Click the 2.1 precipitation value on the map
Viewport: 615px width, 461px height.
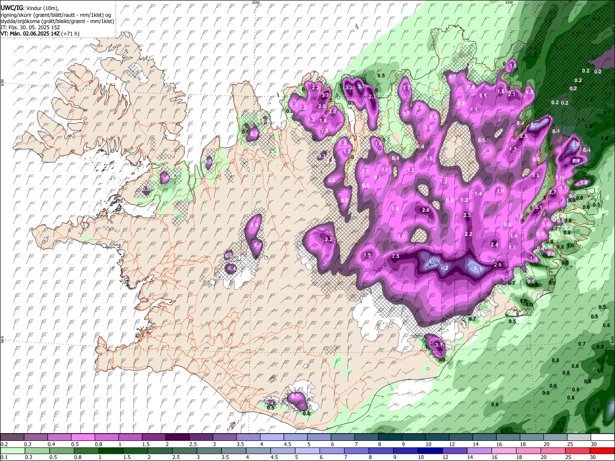click(x=512, y=94)
